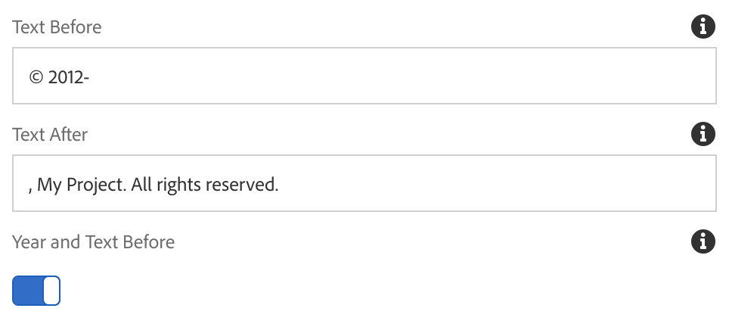Viewport: 729px width, 327px height.
Task: Click the "© 2012-" text in field
Action: coord(59,77)
